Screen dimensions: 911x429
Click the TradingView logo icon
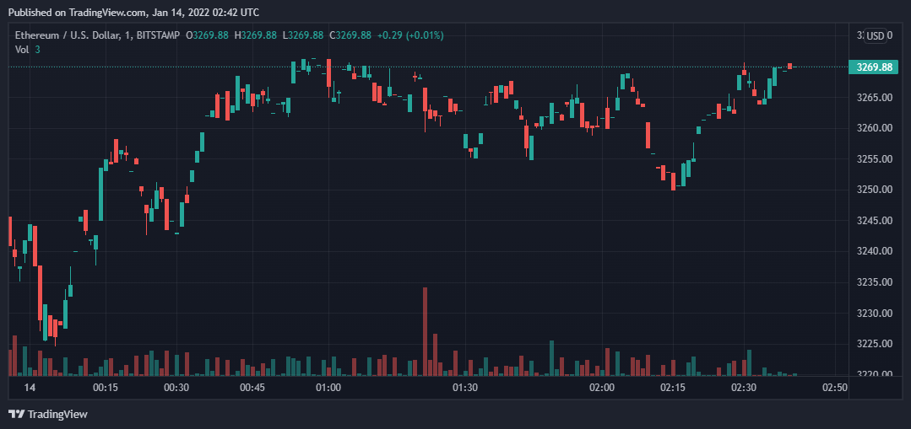coord(16,414)
